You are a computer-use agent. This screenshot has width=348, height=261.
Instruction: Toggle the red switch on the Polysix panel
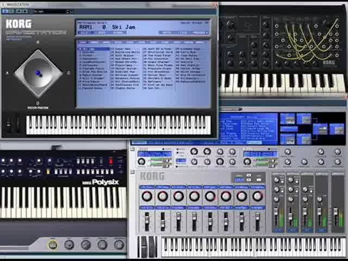111,161
